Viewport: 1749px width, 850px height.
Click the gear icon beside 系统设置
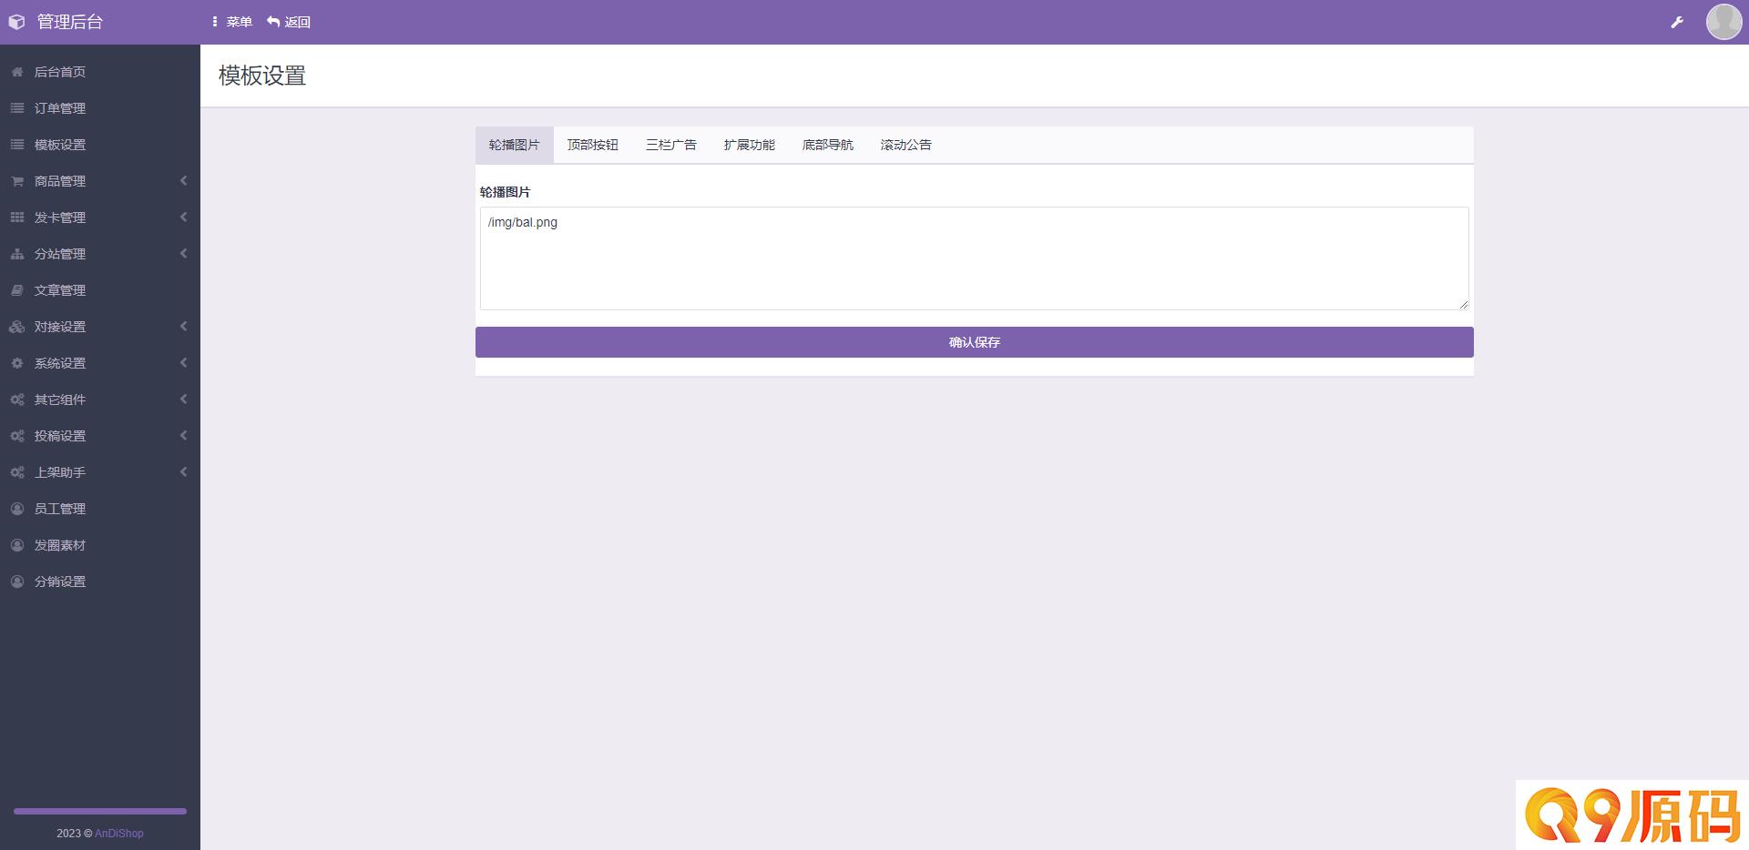click(x=17, y=363)
